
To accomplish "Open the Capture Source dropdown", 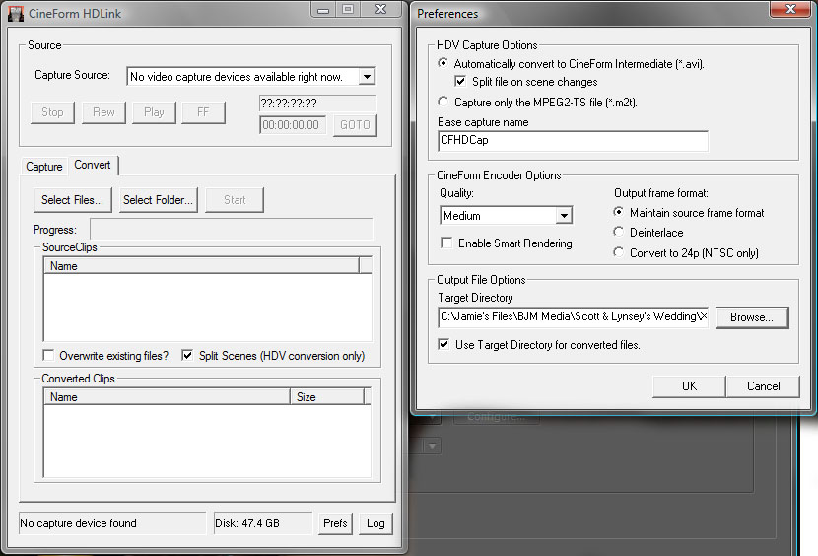I will coord(367,77).
